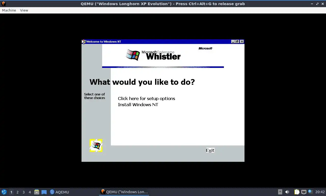
Task: Select the QEMU Windows Longhorn taskbar entry
Action: click(124, 192)
